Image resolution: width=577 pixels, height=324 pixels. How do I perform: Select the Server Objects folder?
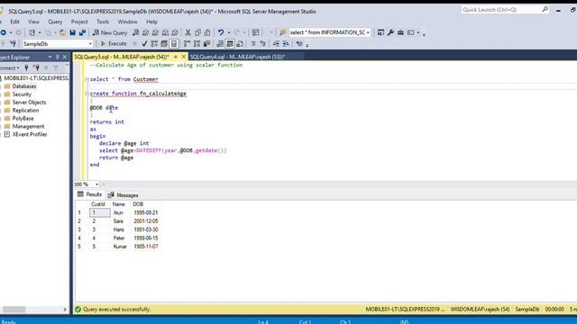pos(29,103)
